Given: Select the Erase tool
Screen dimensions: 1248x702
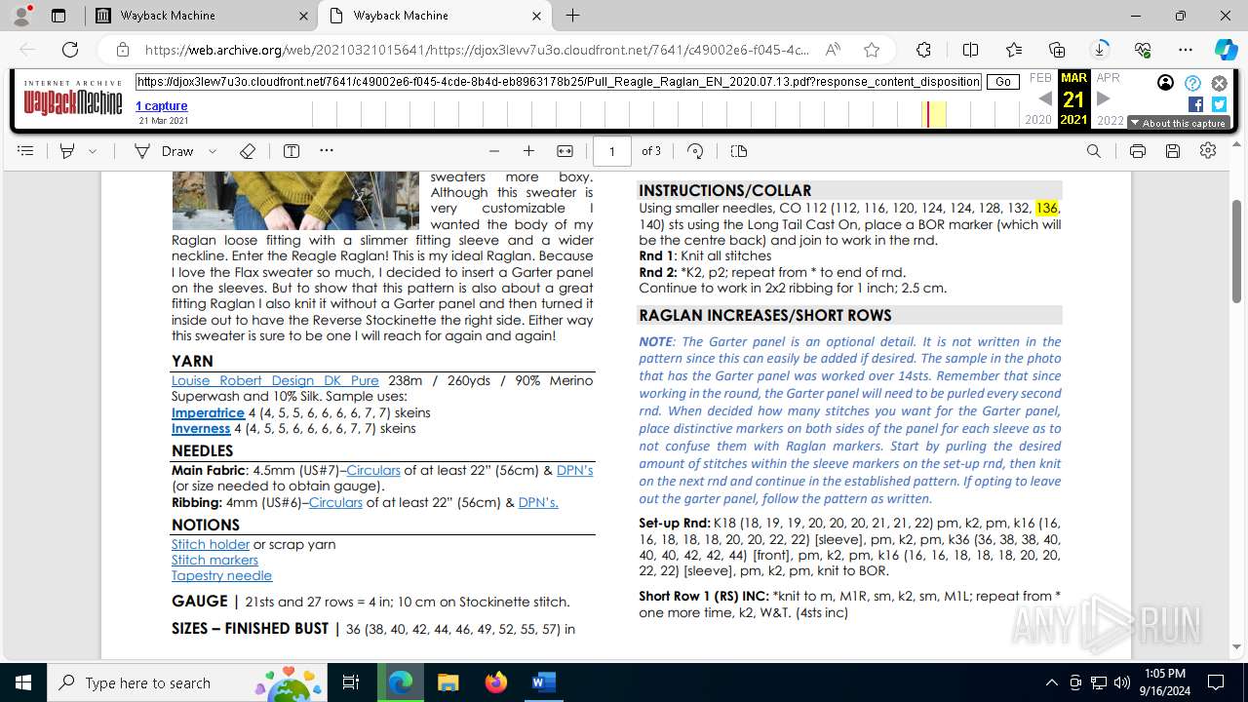Looking at the screenshot, I should (248, 151).
